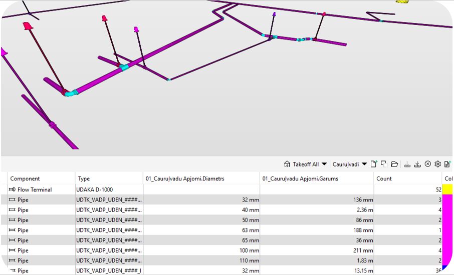Click the yellow color swatch for Flow Terminal

pyautogui.click(x=447, y=189)
